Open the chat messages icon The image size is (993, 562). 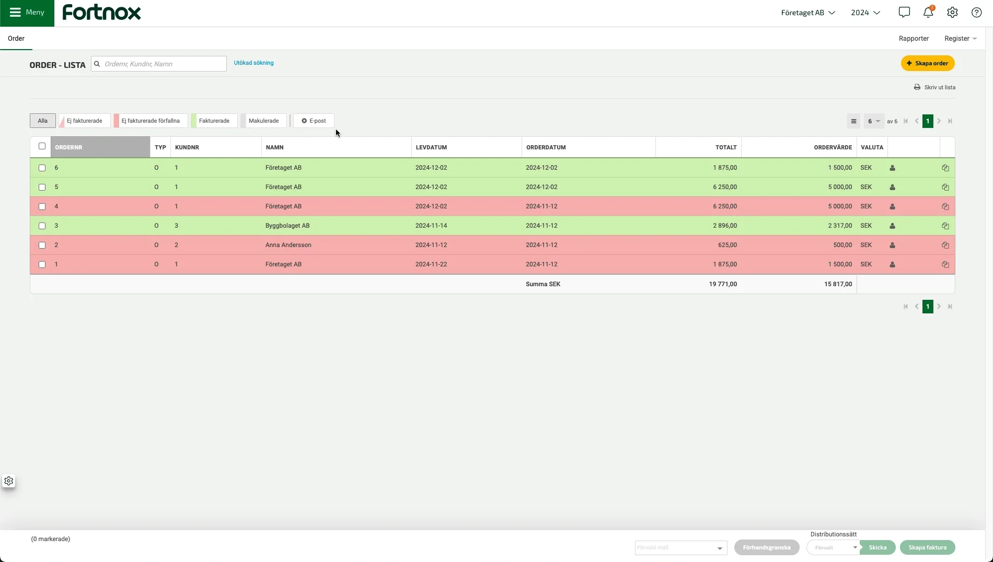(x=904, y=13)
